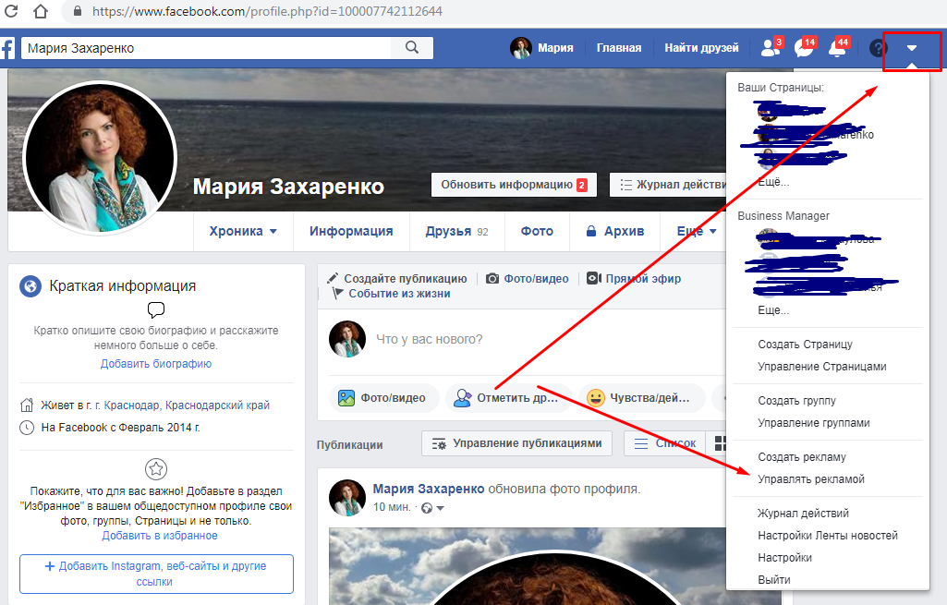Click the grid view icon
This screenshot has height=605, width=947.
[x=720, y=443]
